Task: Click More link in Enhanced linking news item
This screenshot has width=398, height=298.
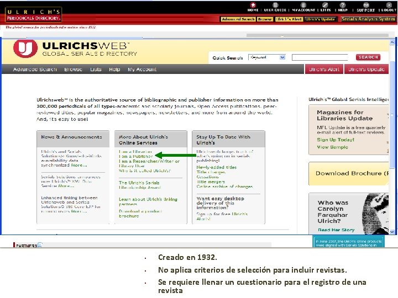Action: pos(79,211)
